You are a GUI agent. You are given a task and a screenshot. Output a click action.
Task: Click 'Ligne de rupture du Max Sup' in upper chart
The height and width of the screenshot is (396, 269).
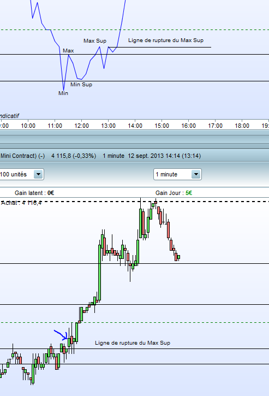[166, 40]
